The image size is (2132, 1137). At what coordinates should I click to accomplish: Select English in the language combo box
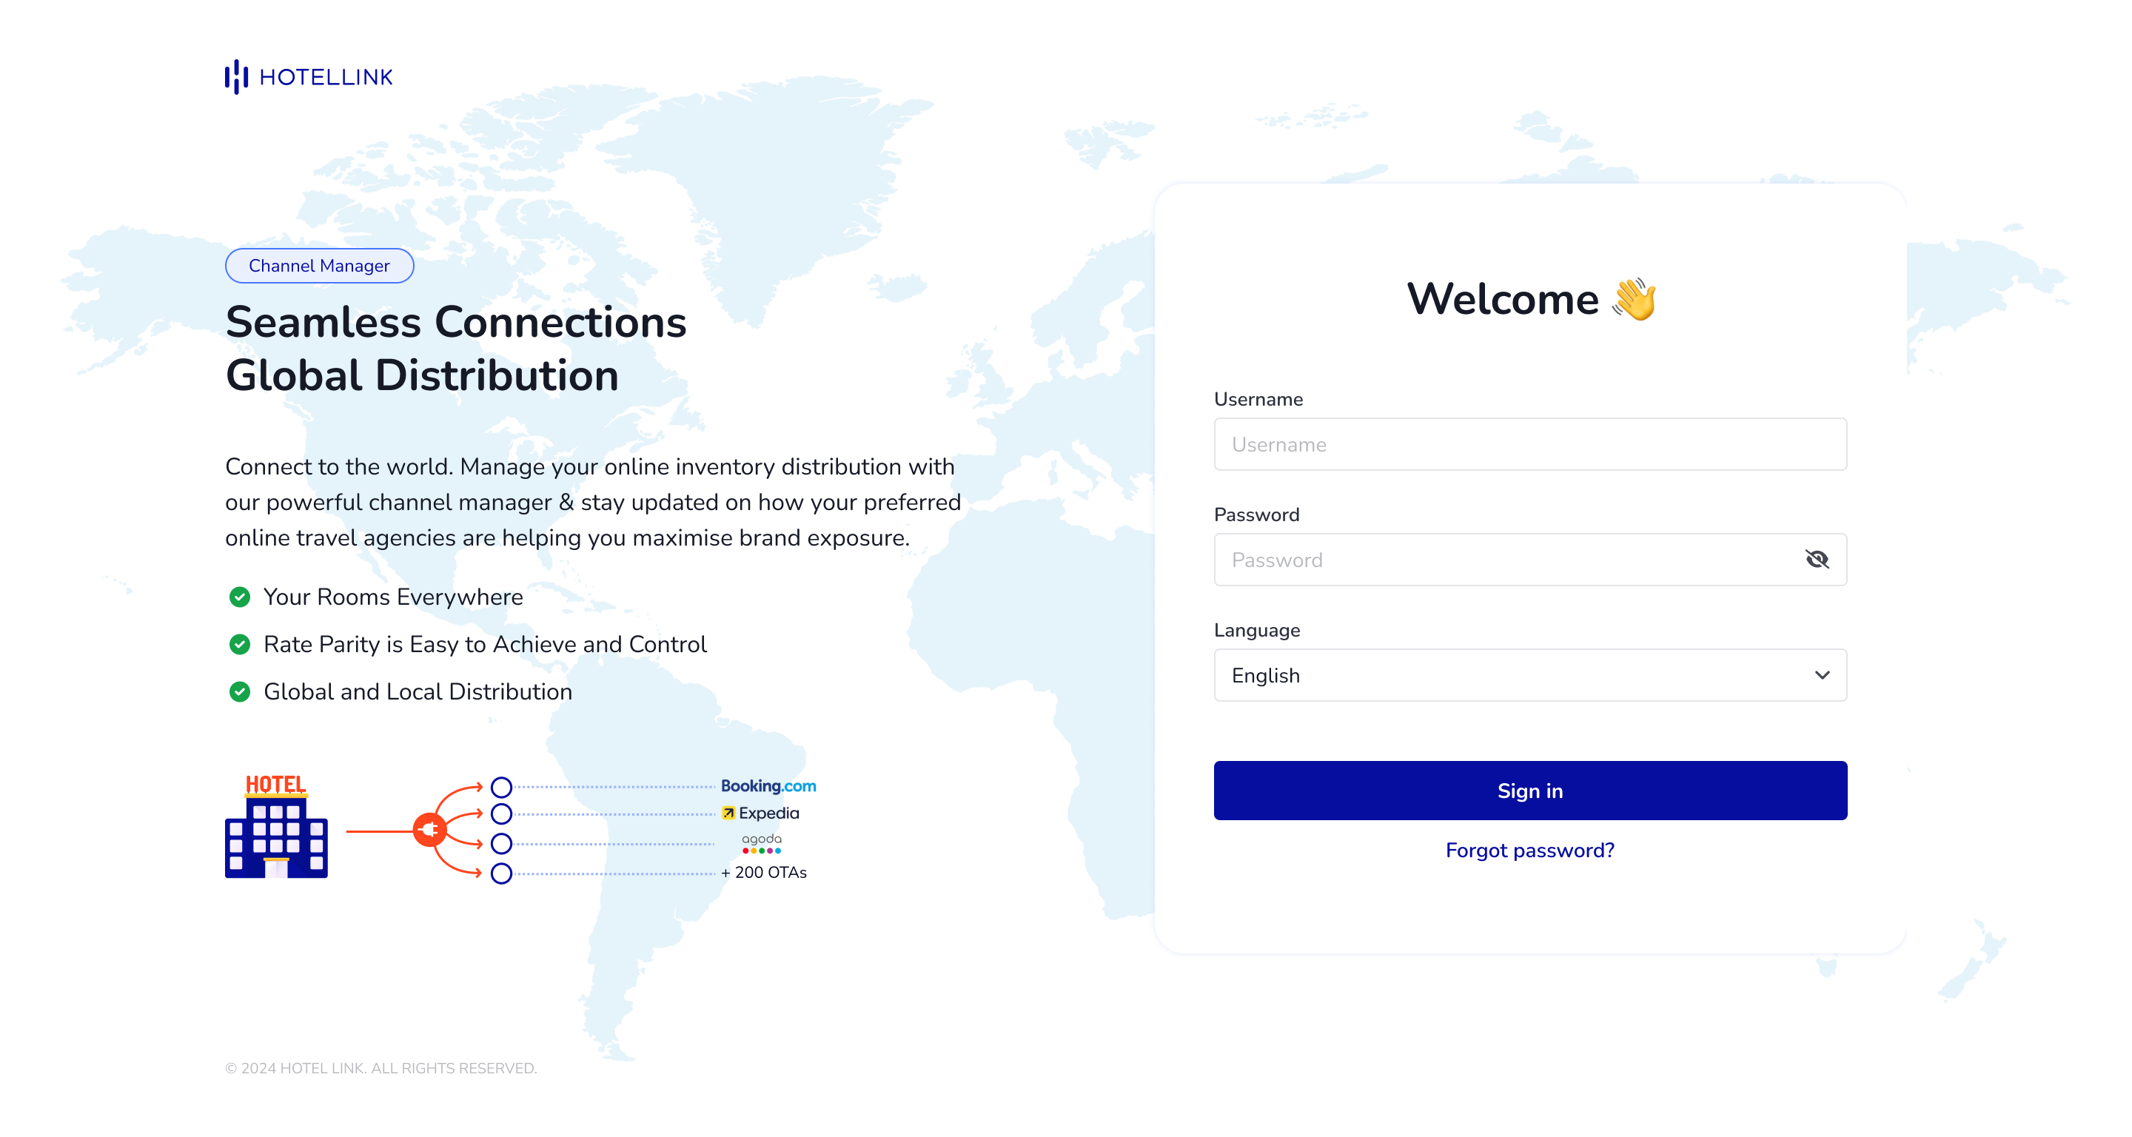pyautogui.click(x=1529, y=675)
